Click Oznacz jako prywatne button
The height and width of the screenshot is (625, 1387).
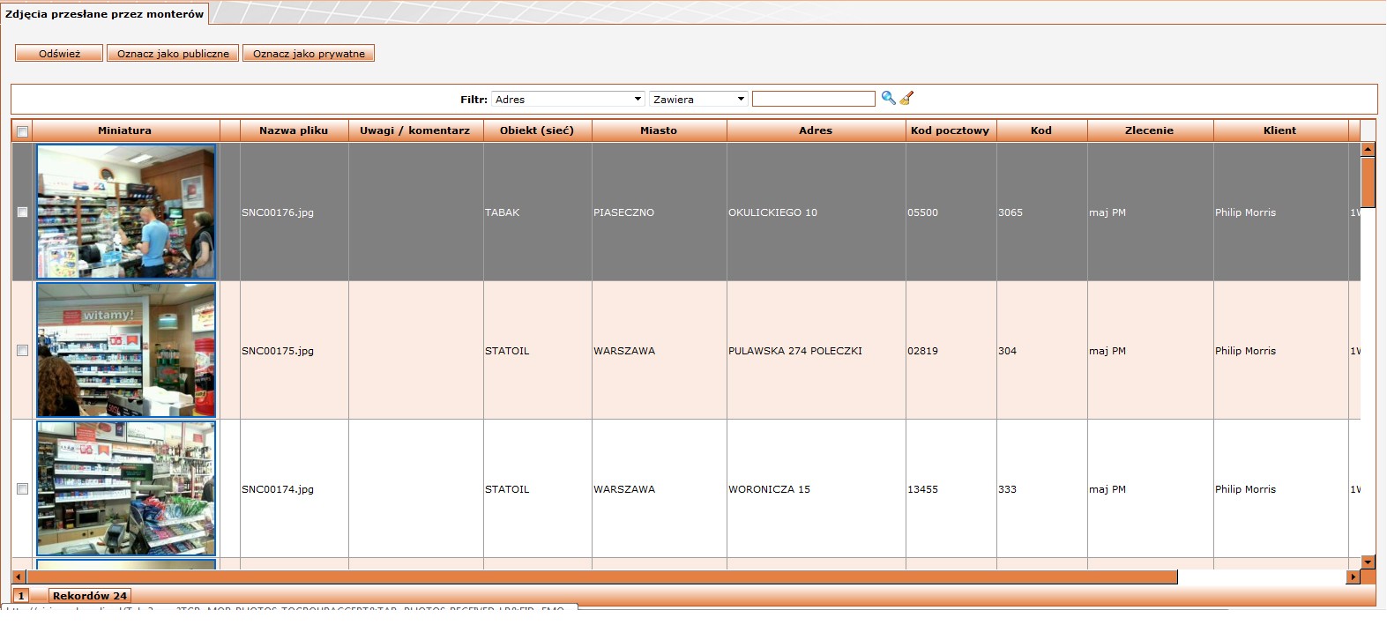[x=309, y=54]
